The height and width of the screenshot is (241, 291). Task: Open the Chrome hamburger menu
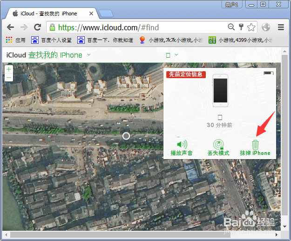[x=281, y=27]
